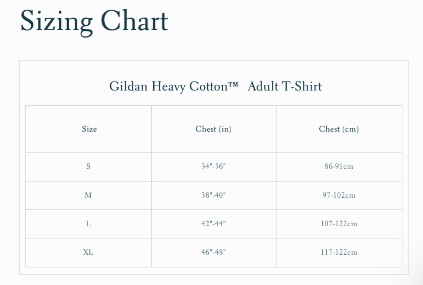Click the Chest (in) column header
This screenshot has height=285, width=423.
[x=213, y=129]
